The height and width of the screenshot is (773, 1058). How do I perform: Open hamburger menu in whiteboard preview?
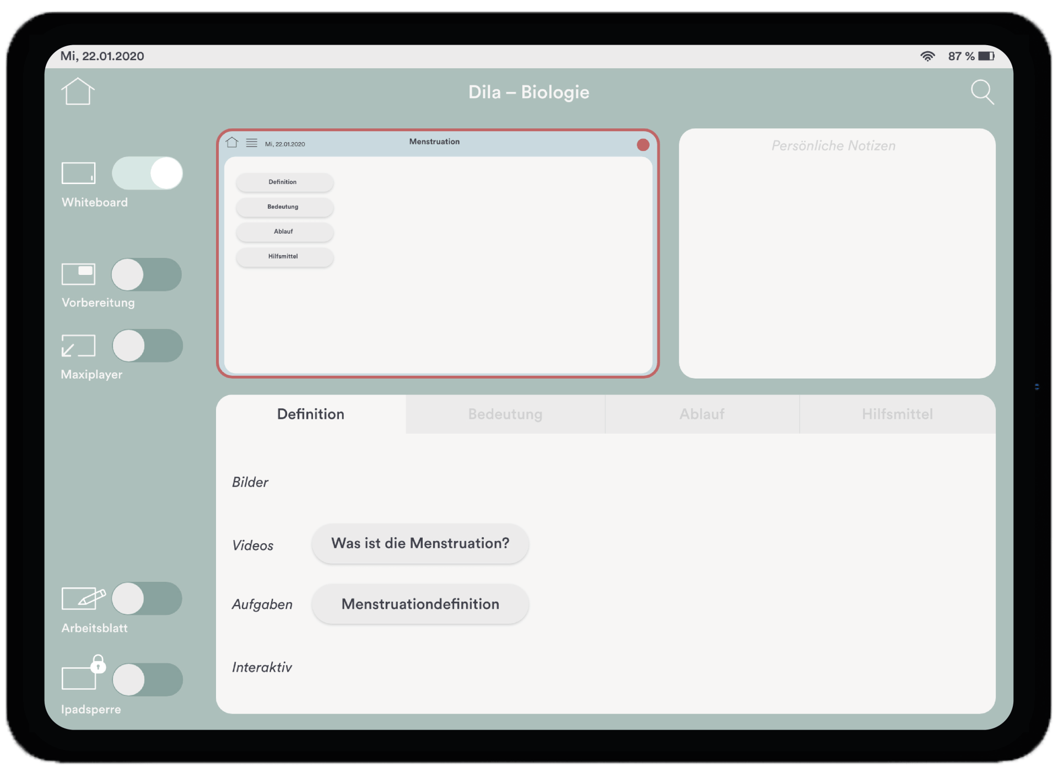click(251, 143)
